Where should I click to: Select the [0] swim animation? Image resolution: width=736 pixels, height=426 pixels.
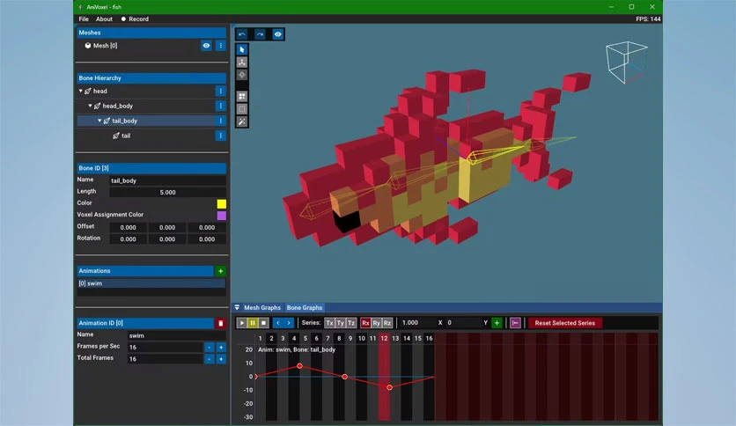click(x=151, y=283)
